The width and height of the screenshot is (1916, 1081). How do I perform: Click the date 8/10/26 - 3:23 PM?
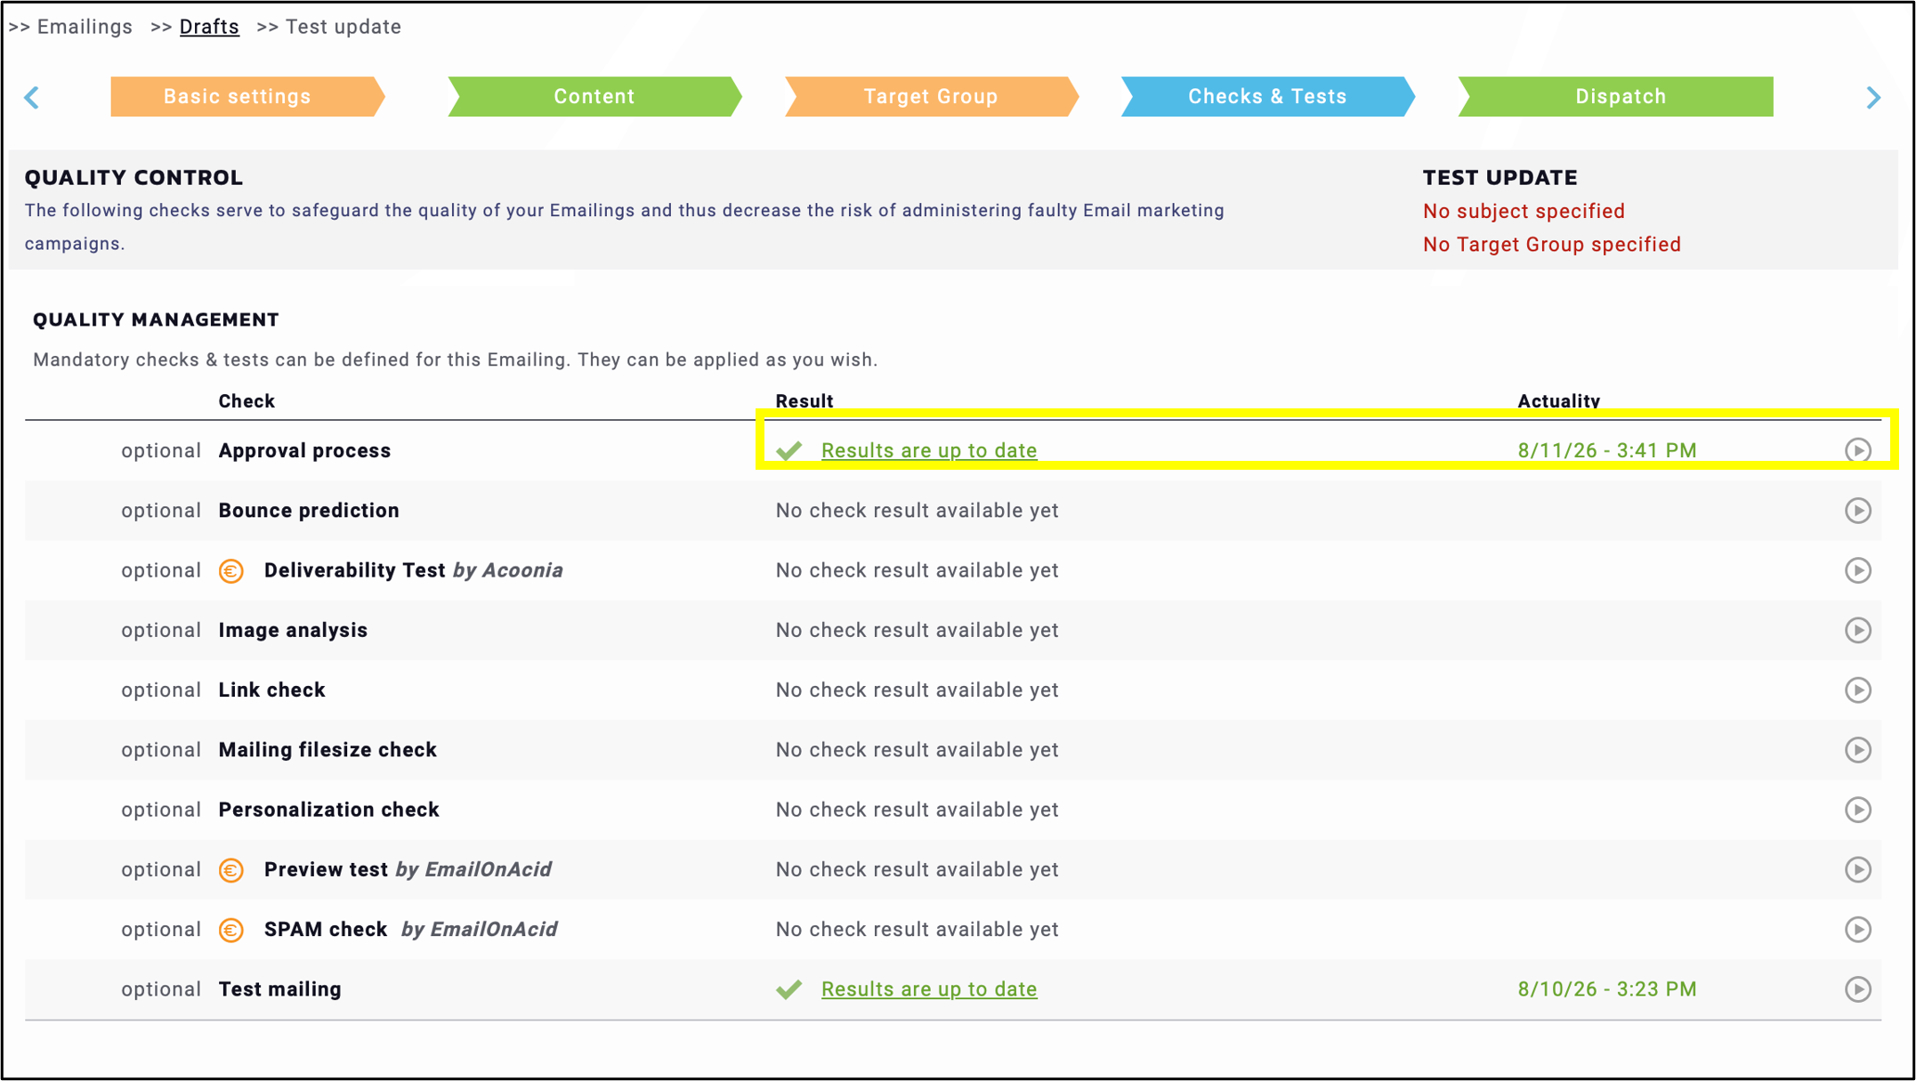[1607, 989]
